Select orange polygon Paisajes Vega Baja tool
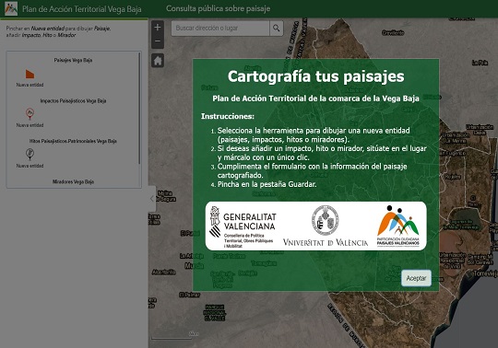498x348 pixels. pos(30,74)
